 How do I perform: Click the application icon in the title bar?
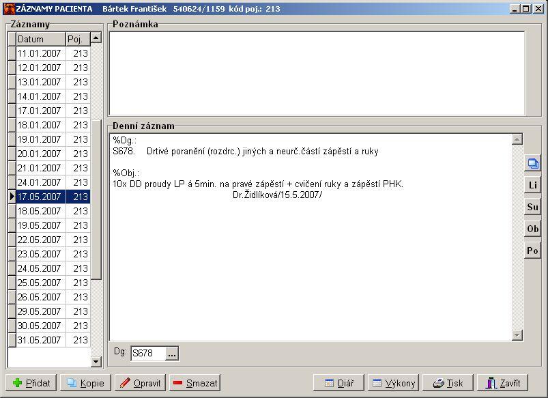(9, 9)
